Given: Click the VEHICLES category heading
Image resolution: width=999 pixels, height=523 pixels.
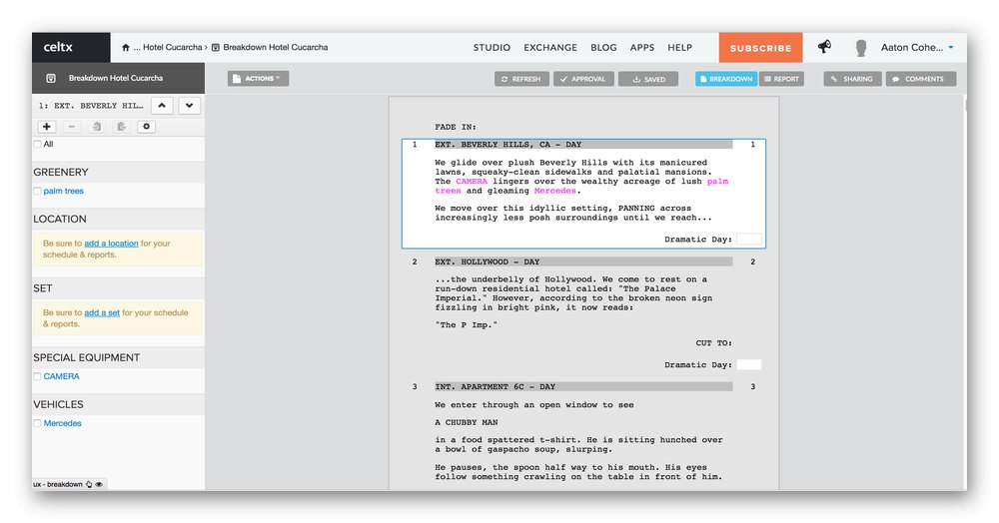Looking at the screenshot, I should [58, 404].
